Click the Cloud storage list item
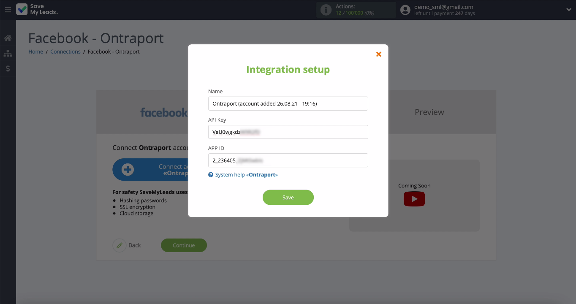This screenshot has height=304, width=576. (x=136, y=213)
